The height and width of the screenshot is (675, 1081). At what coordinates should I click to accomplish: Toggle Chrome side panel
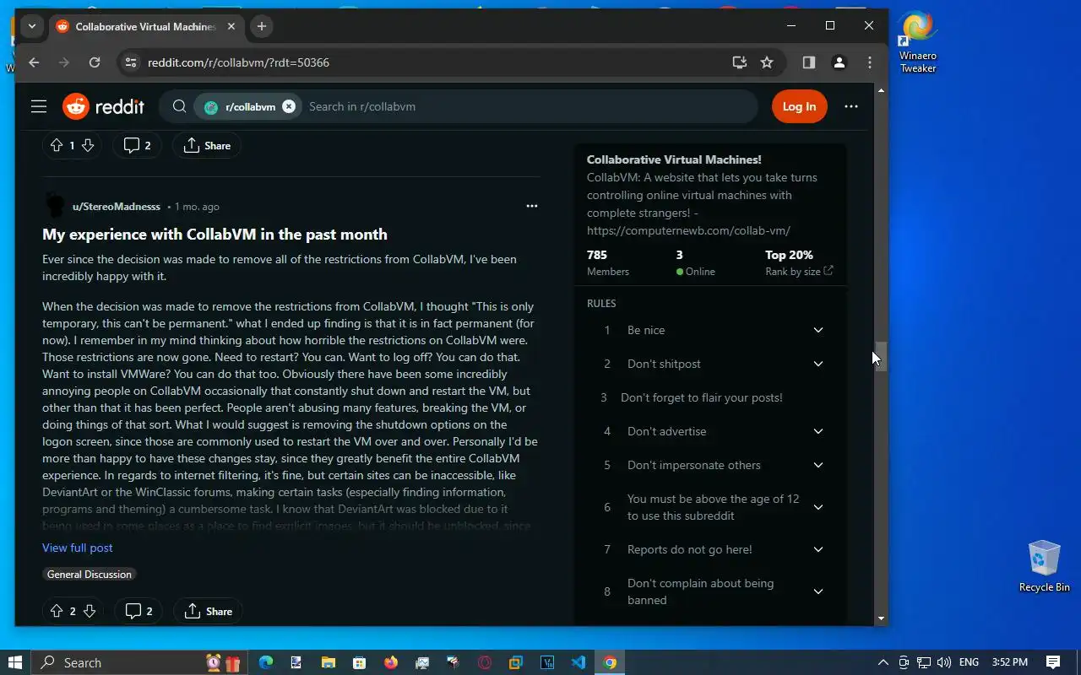tap(808, 62)
